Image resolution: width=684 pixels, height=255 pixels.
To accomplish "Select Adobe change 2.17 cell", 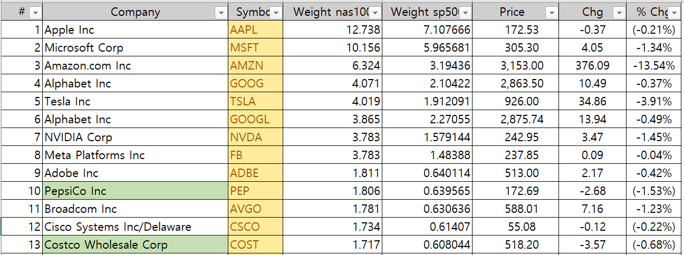I will click(593, 173).
